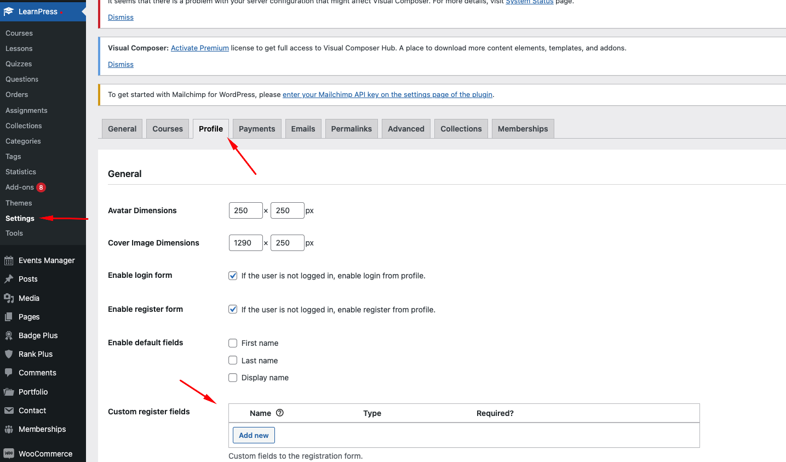Click the Required? column header
Image resolution: width=786 pixels, height=462 pixels.
[x=495, y=413]
